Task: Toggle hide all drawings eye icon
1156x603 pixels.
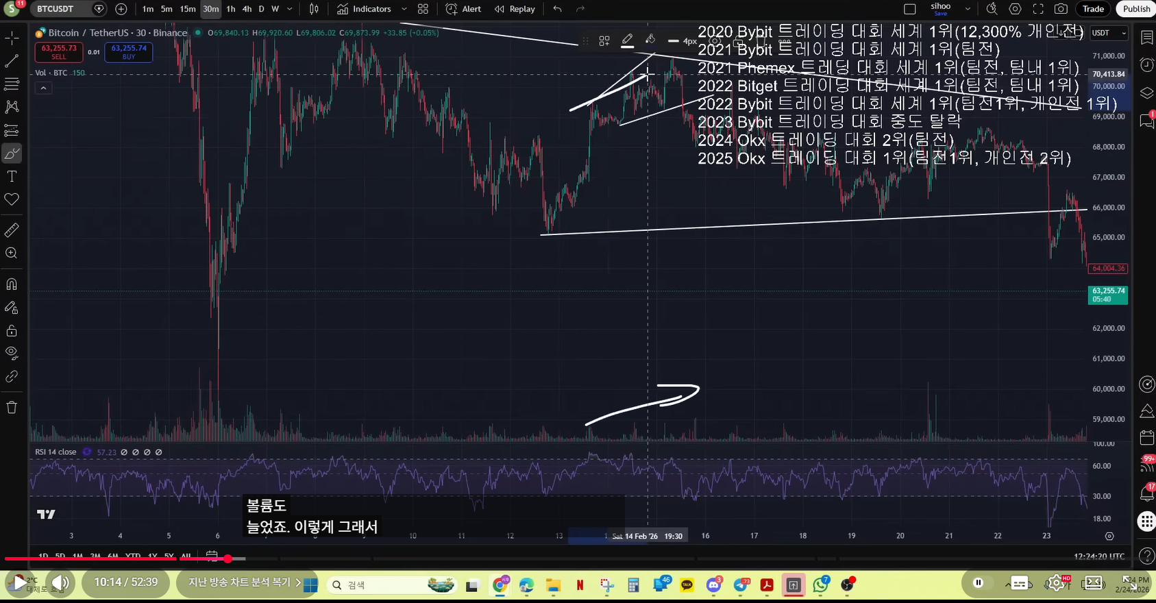Action: click(12, 354)
